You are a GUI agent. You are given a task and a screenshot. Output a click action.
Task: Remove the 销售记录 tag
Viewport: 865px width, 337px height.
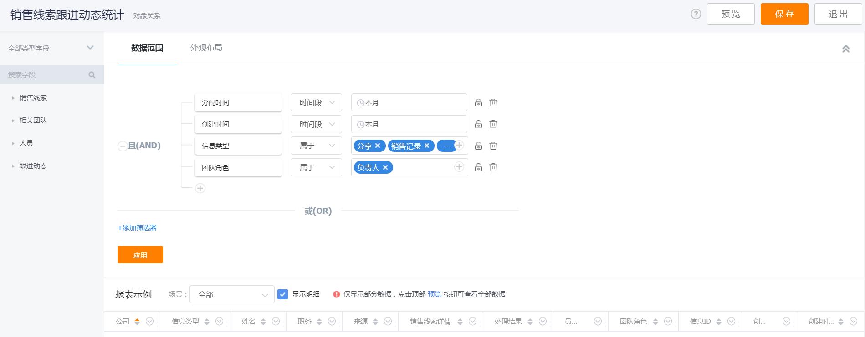(x=427, y=146)
